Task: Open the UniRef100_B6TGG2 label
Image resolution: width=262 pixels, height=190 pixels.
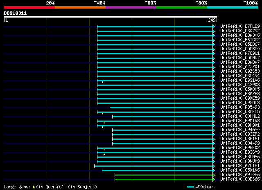Action: coord(240,40)
